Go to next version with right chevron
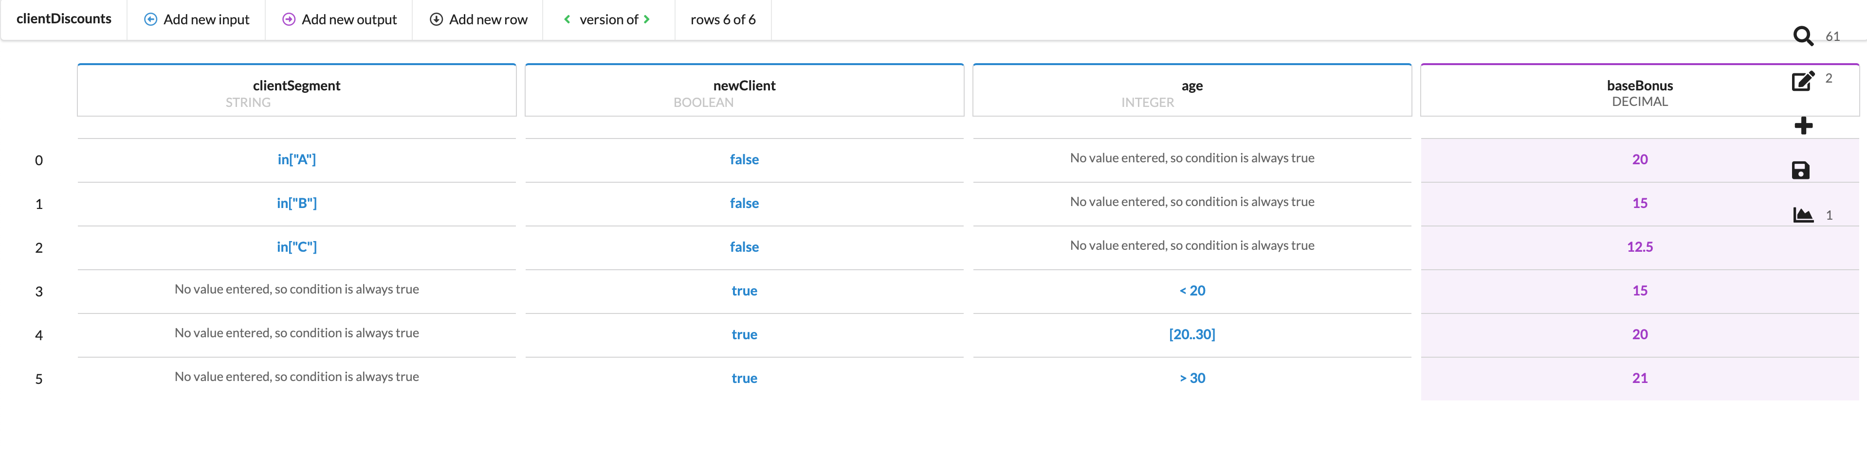This screenshot has height=451, width=1867. 646,19
